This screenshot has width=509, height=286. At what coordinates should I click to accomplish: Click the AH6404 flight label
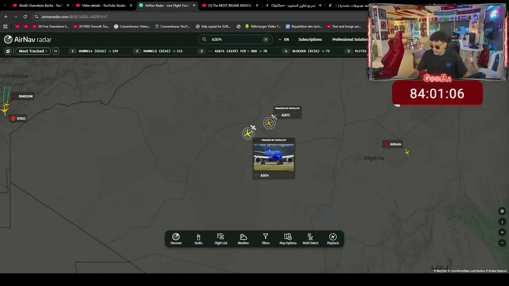click(392, 144)
